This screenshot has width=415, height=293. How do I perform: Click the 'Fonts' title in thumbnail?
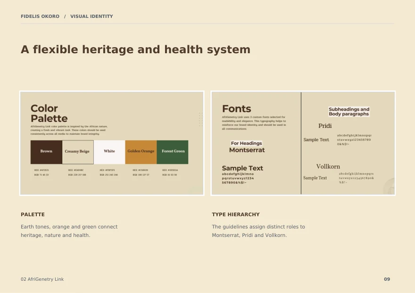[236, 109]
